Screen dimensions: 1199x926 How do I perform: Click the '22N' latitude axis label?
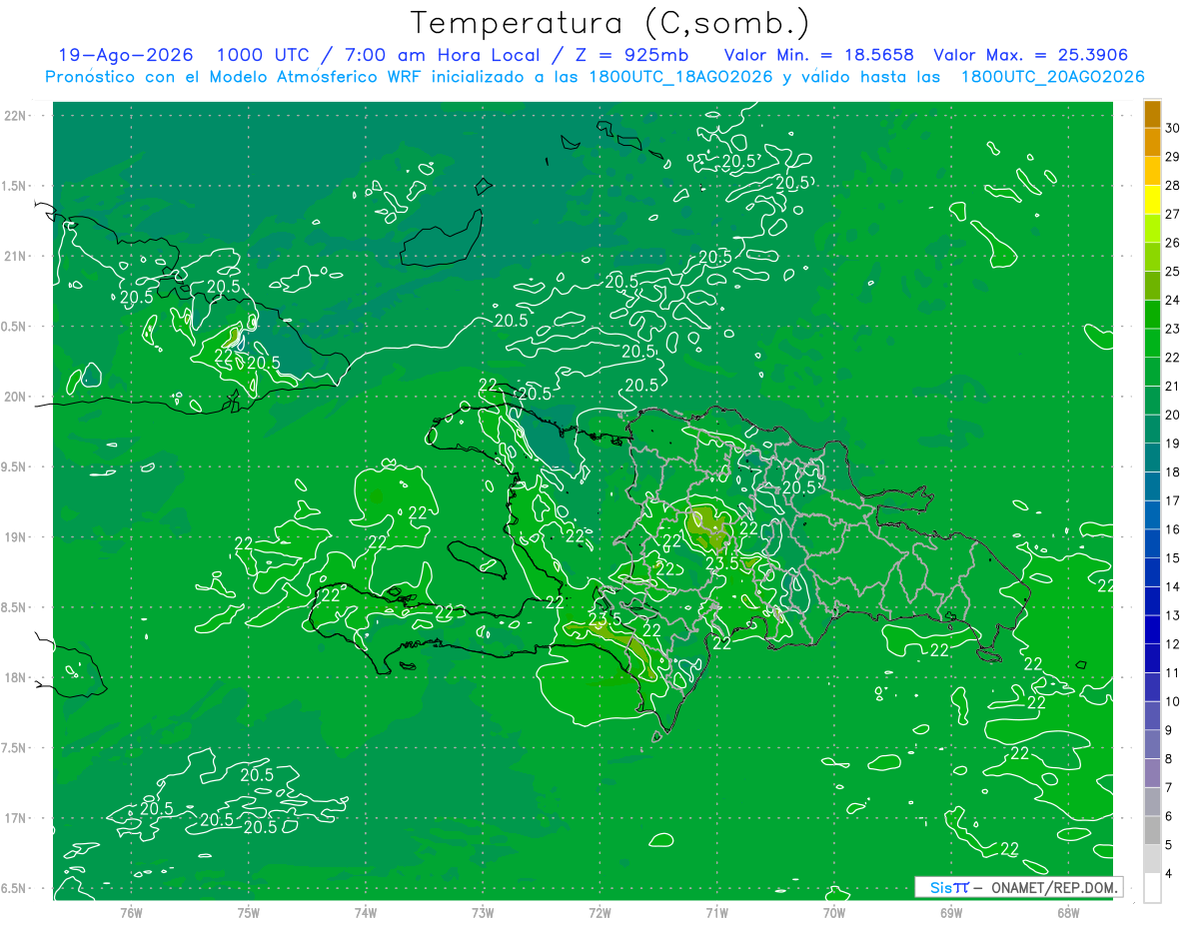pyautogui.click(x=14, y=116)
